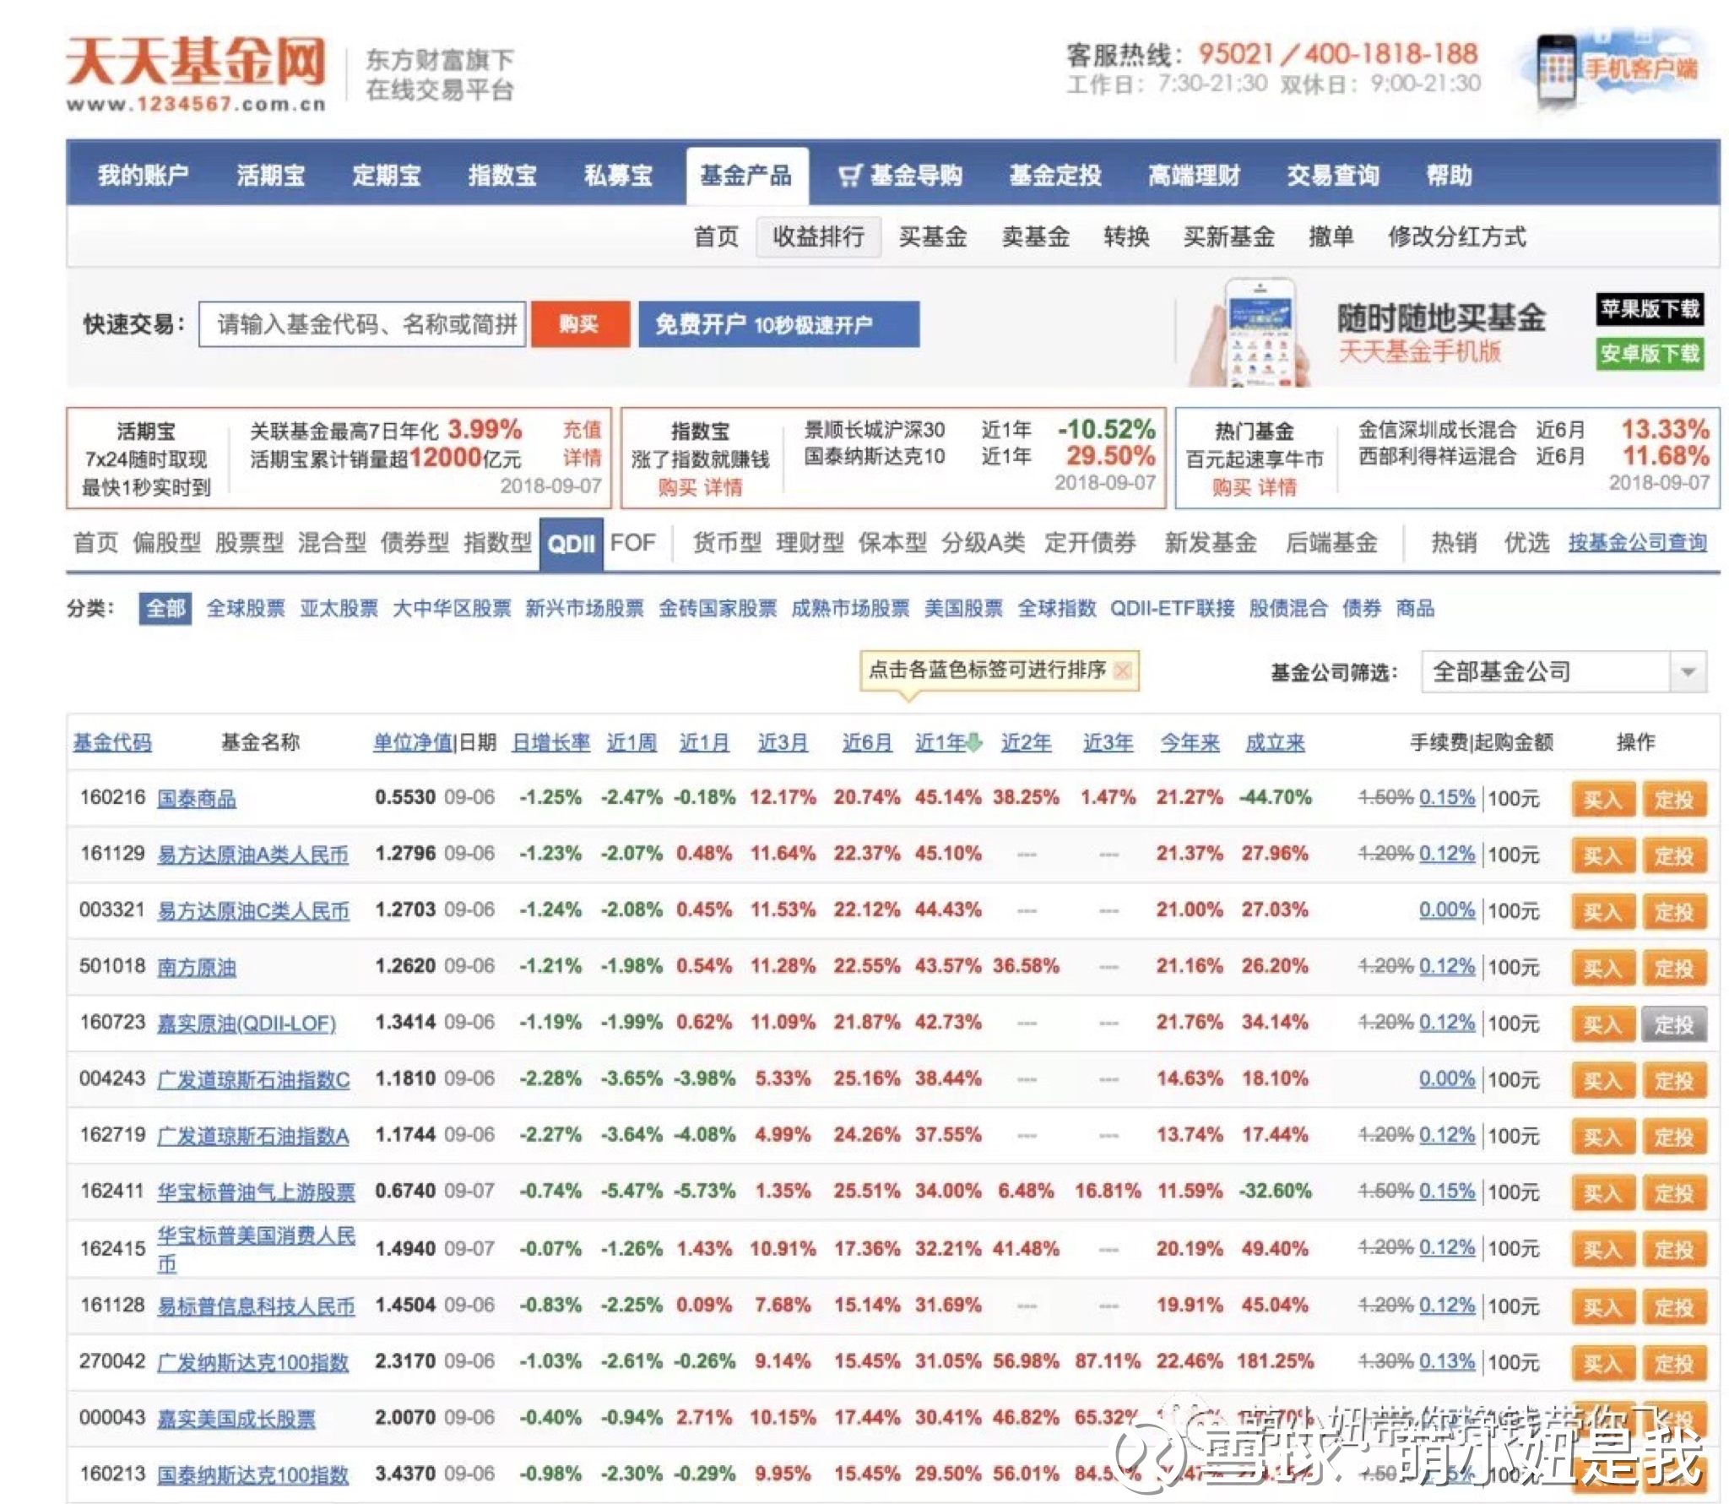Open 私募宝 in main navigation

(618, 176)
